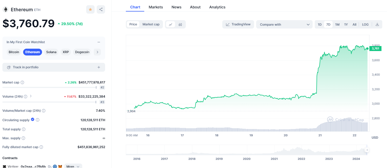387x168 pixels.
Task: Click the $451,836,961,252 fully diluted value
Action: [91, 147]
